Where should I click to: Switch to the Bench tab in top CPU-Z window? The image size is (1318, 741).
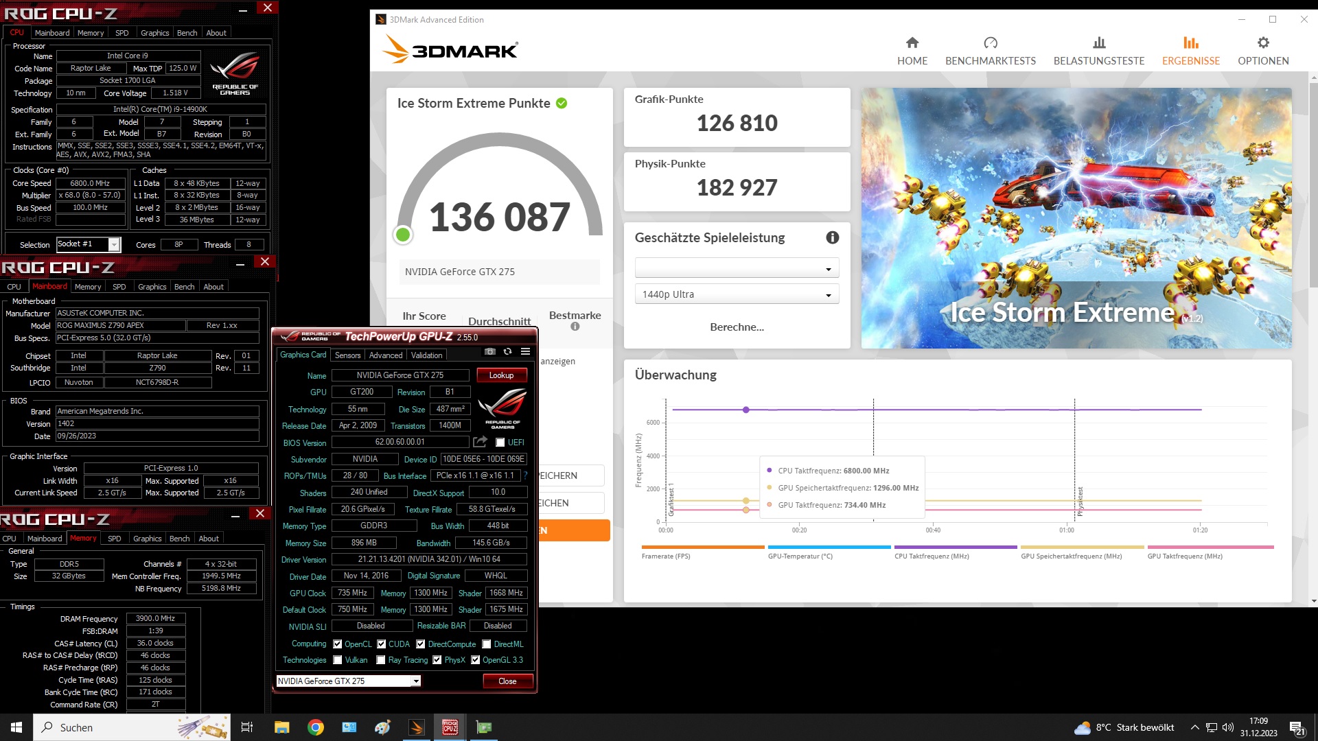(187, 33)
